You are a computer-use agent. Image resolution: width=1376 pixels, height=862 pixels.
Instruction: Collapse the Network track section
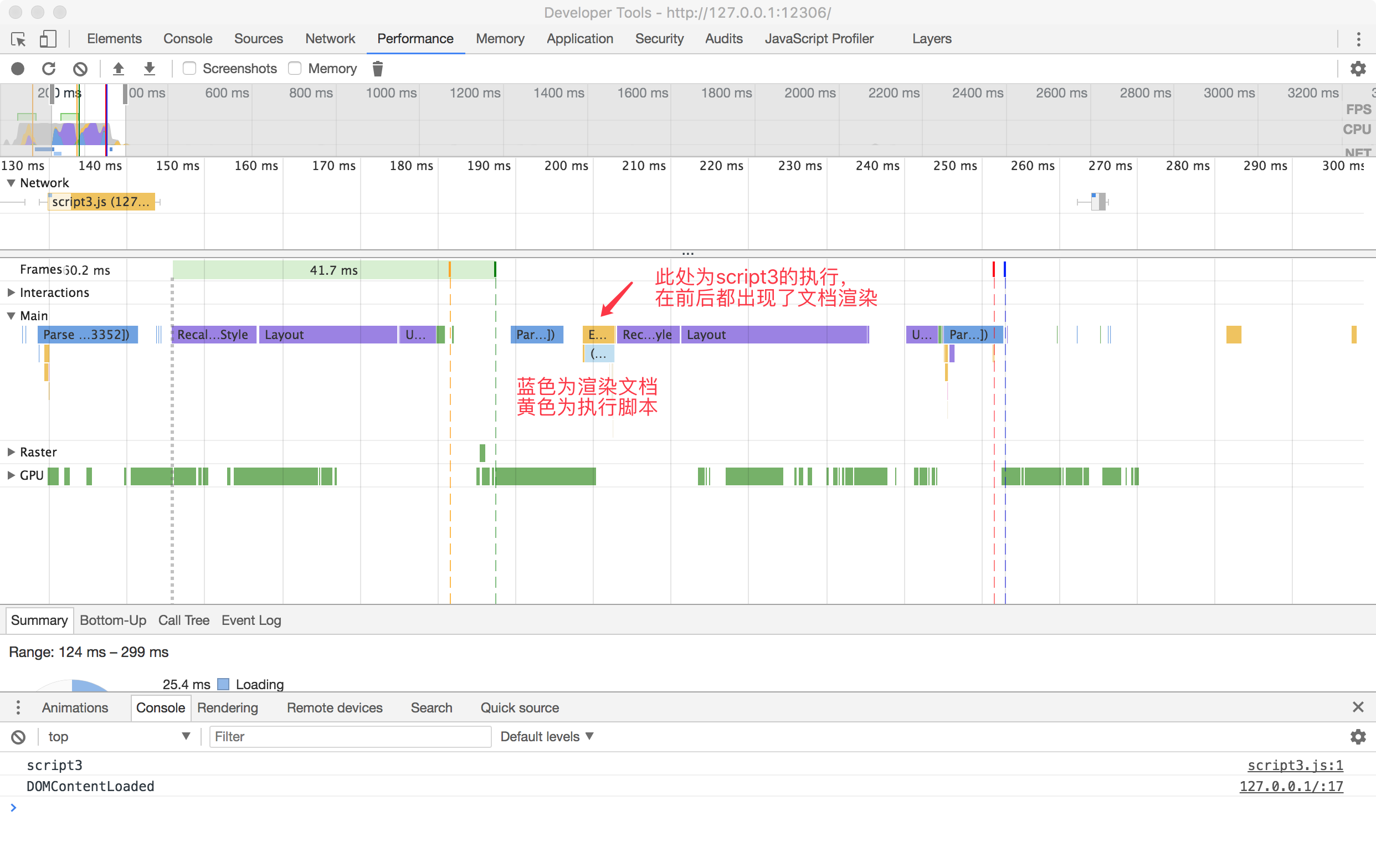point(11,183)
